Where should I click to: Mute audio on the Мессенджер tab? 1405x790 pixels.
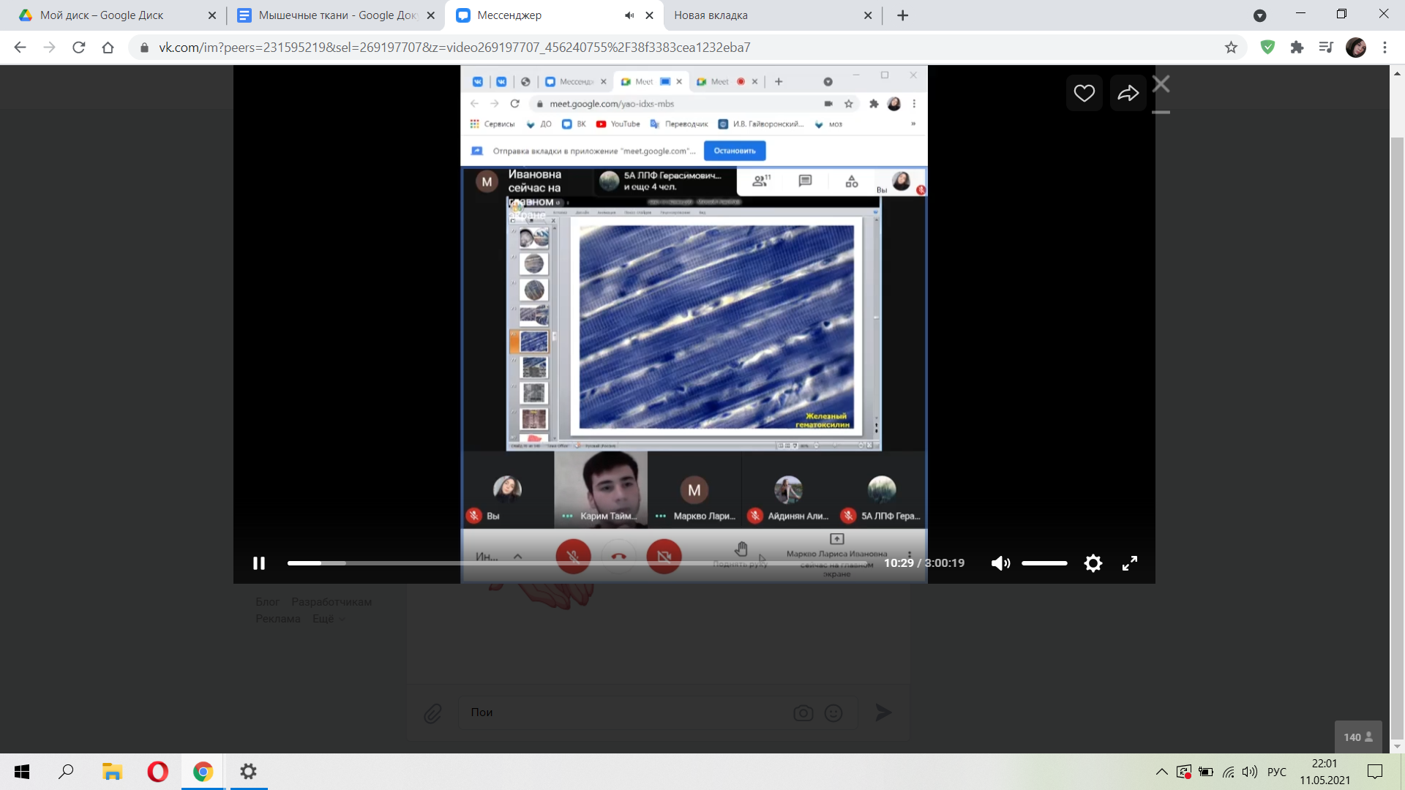(629, 15)
